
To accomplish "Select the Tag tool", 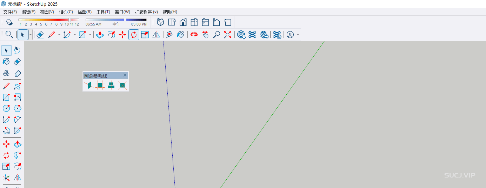I will click(x=17, y=73).
